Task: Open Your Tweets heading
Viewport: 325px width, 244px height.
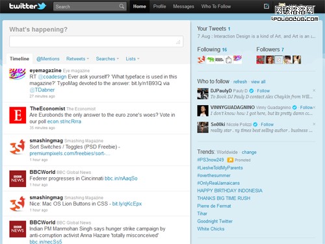Action: pos(213,29)
